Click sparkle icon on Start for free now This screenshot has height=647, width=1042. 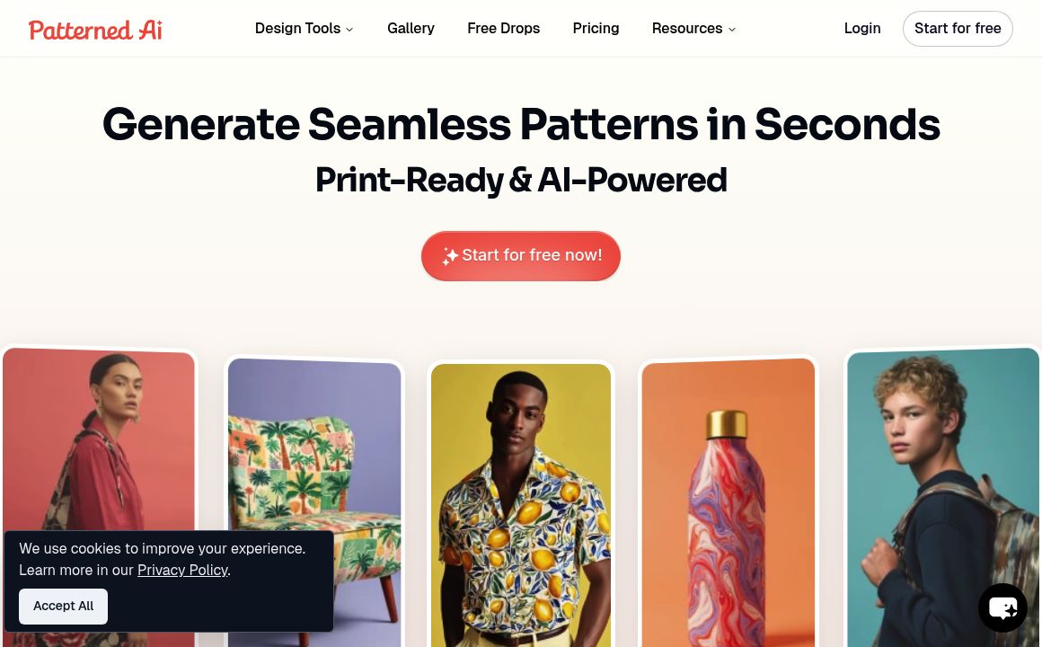tap(450, 256)
